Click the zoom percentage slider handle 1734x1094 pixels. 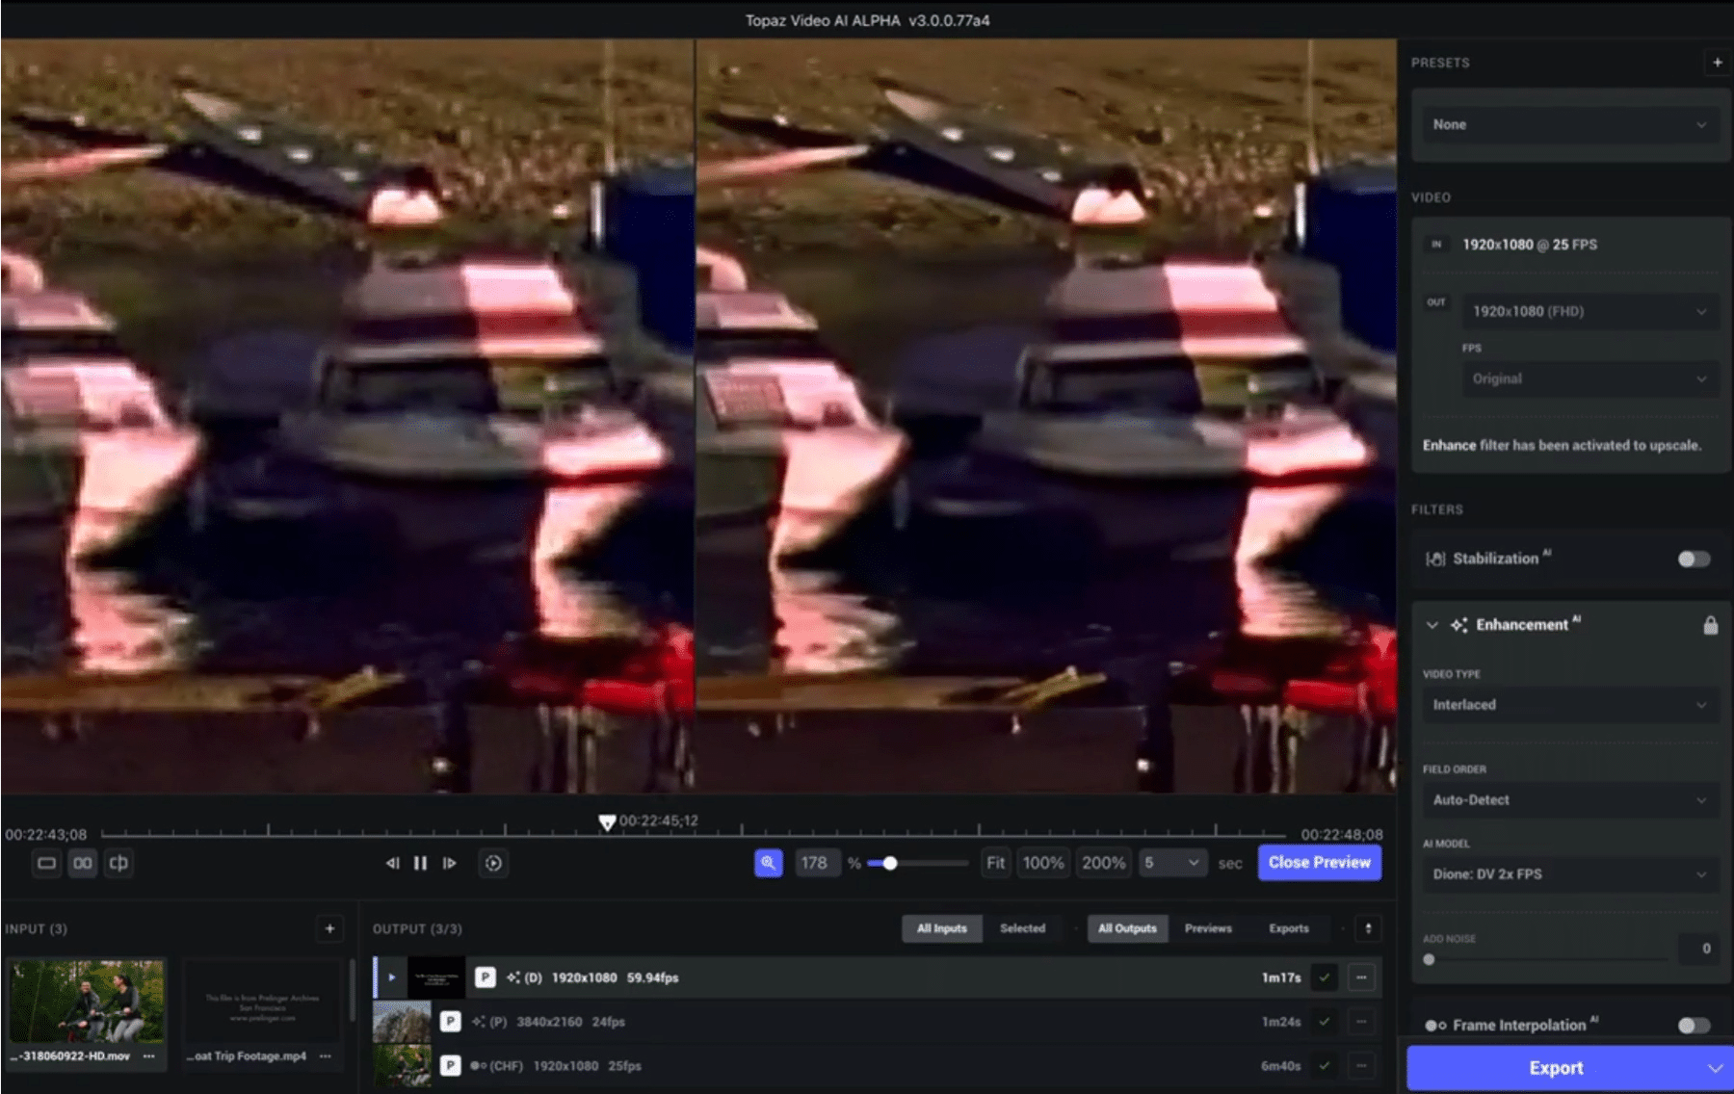[890, 863]
